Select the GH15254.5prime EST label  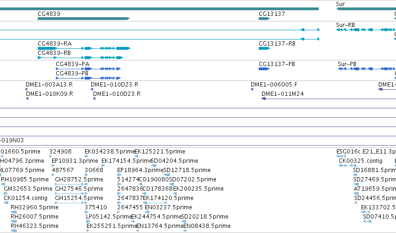[x=79, y=198]
